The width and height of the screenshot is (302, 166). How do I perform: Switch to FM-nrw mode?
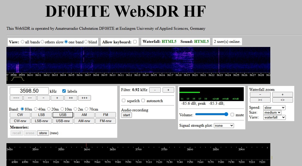tap(106, 121)
